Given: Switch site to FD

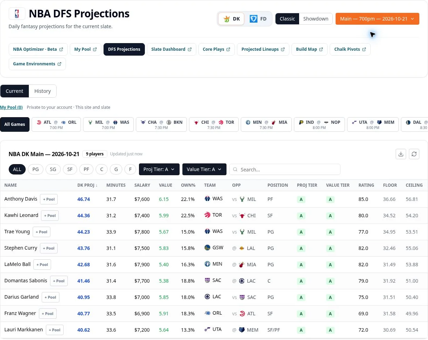Looking at the screenshot, I should (x=258, y=19).
